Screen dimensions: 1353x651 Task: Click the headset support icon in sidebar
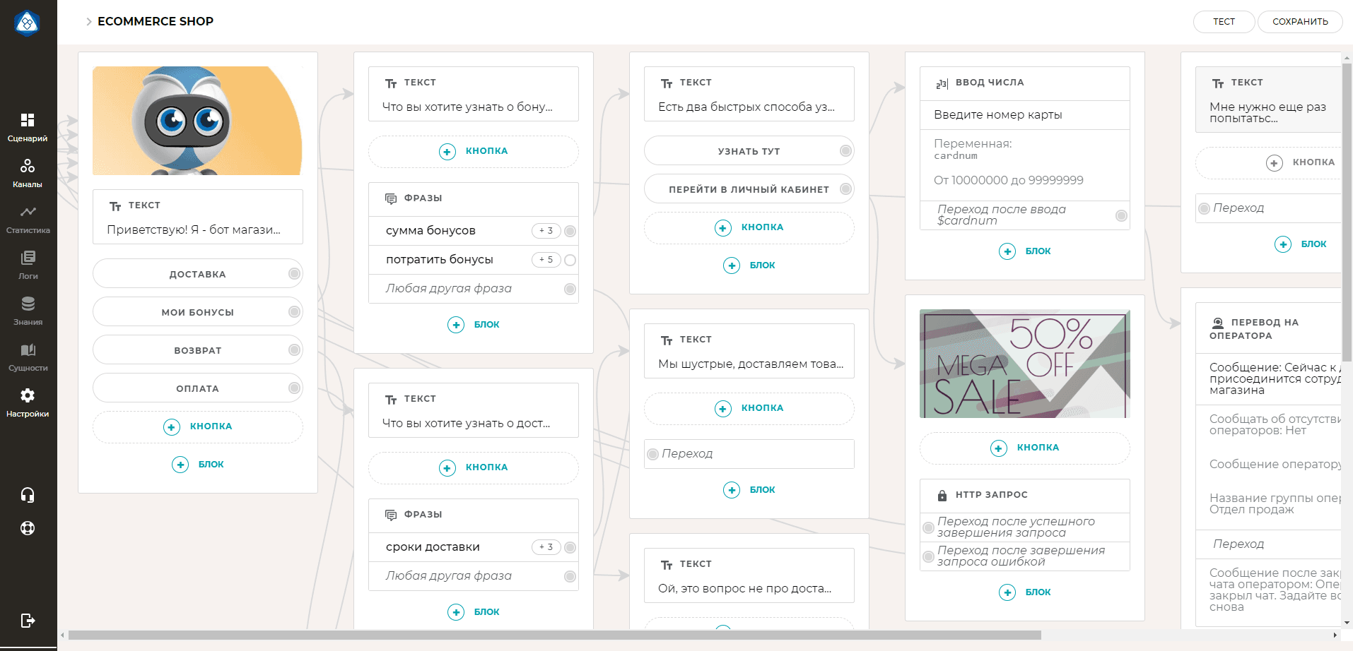(28, 495)
